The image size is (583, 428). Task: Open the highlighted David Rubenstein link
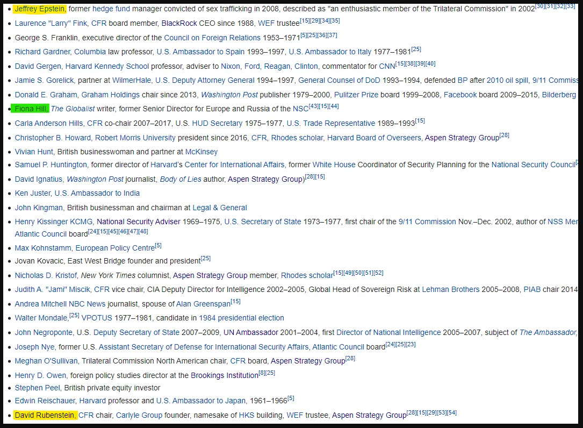point(45,415)
